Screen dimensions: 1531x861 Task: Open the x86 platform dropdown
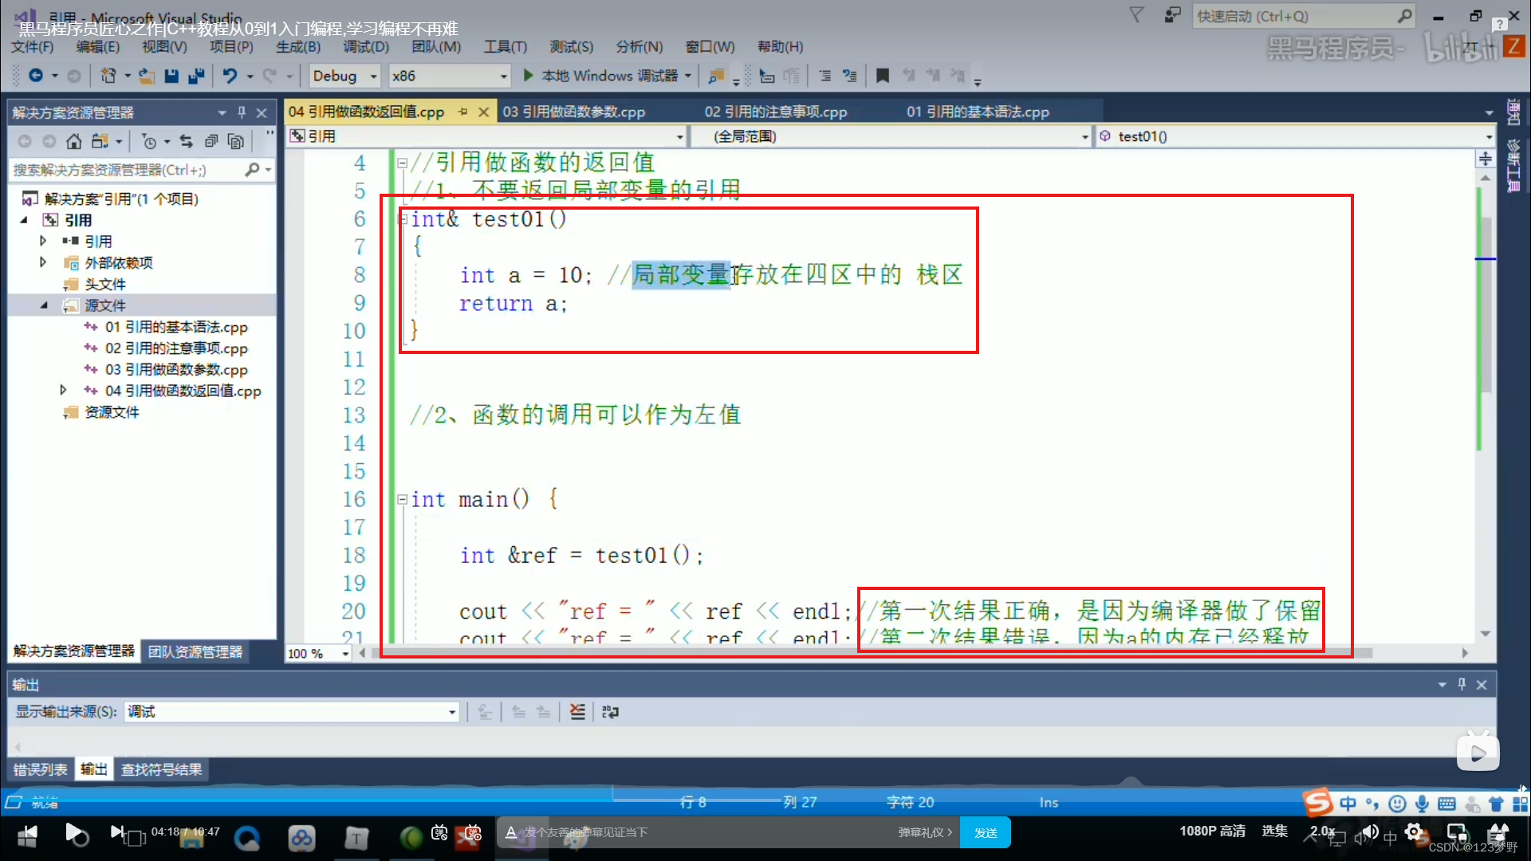[449, 76]
